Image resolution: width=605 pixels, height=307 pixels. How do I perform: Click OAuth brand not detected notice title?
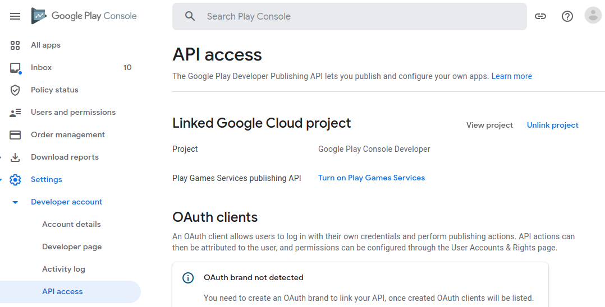click(x=254, y=278)
